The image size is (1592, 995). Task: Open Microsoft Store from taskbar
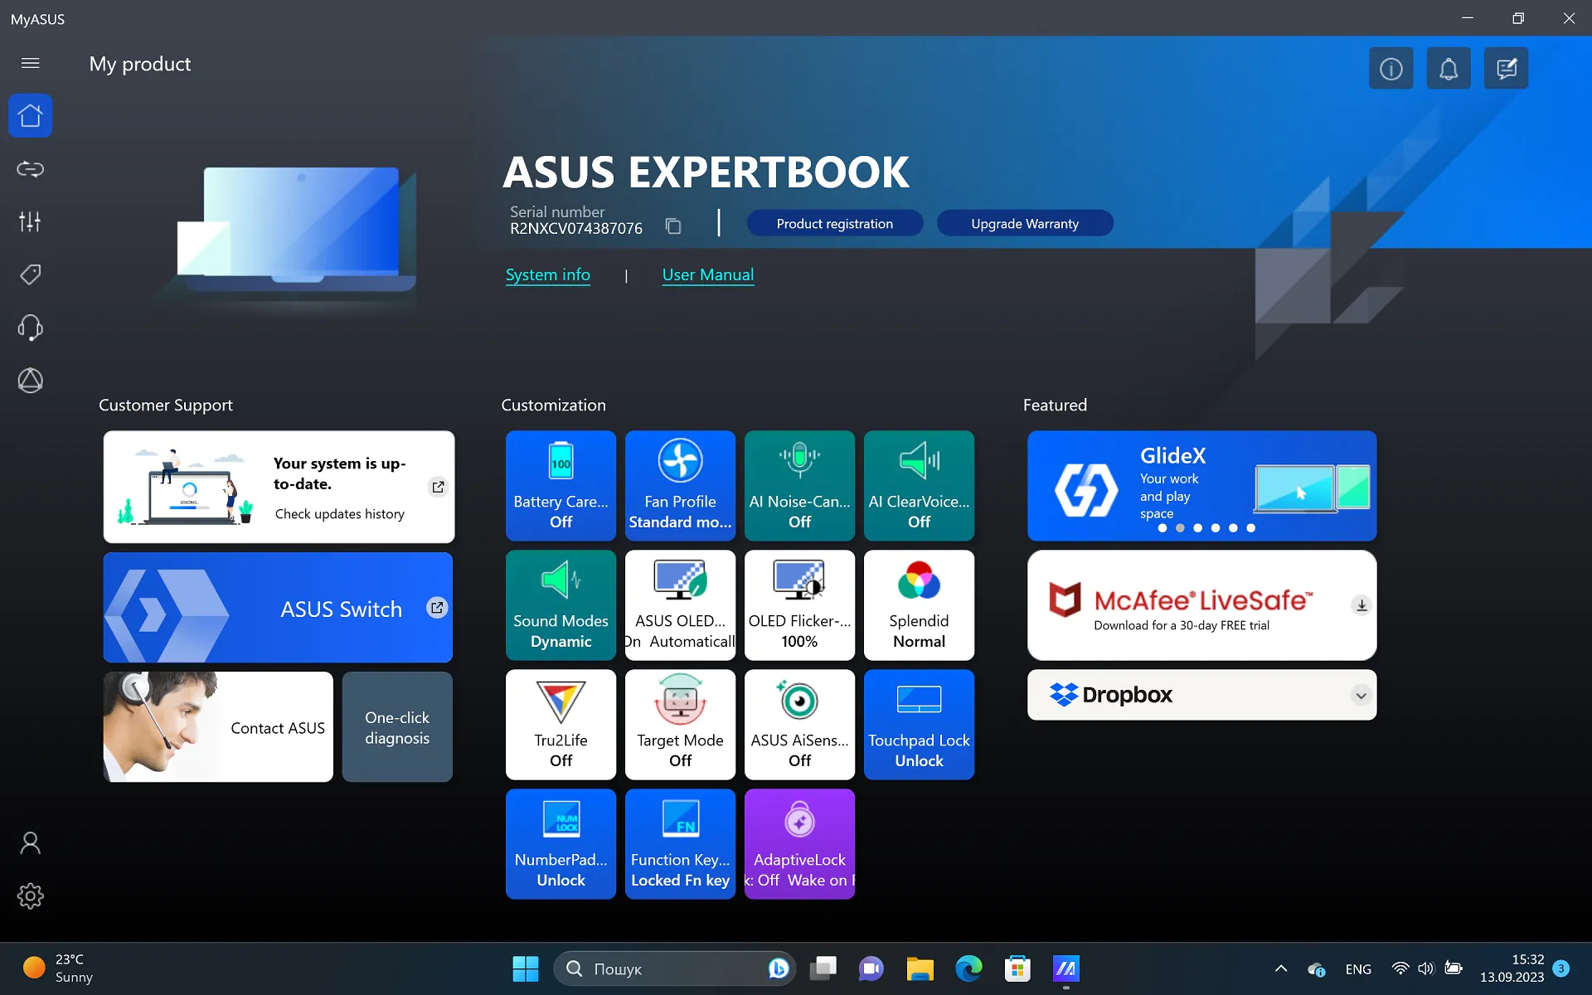point(1017,968)
